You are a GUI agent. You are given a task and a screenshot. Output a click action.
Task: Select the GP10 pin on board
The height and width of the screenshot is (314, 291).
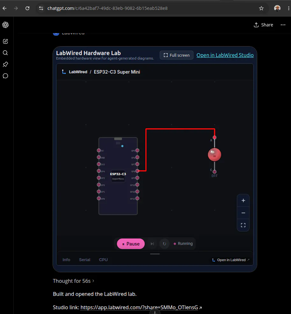pos(137,185)
